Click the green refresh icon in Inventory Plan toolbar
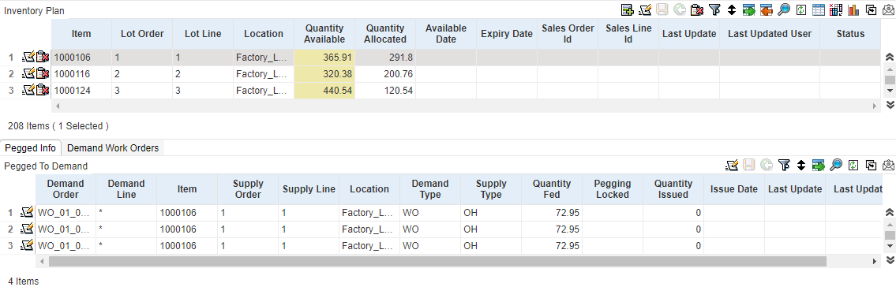Screen dimensions: 896x287 (801, 9)
